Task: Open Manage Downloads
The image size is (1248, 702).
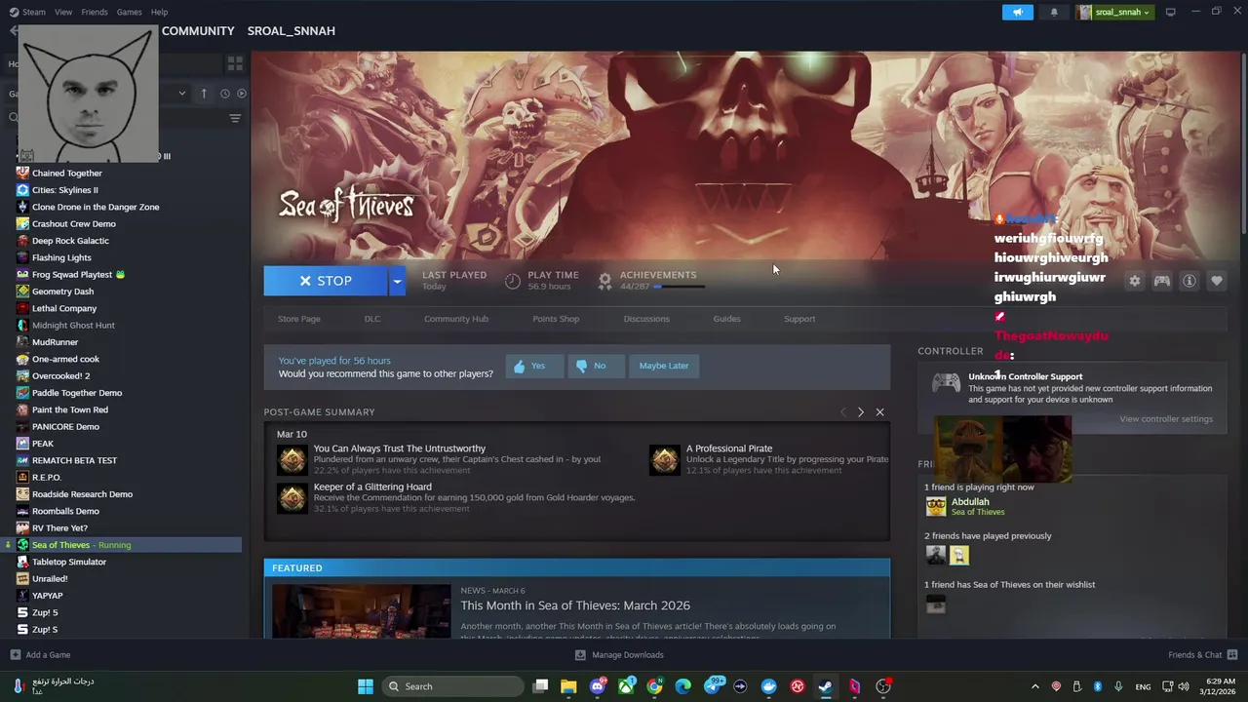Action: tap(619, 655)
